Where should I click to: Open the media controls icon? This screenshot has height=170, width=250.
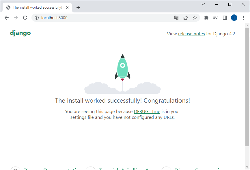point(216,18)
